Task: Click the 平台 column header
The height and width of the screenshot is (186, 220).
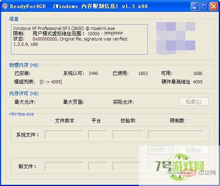Action: click(96, 121)
